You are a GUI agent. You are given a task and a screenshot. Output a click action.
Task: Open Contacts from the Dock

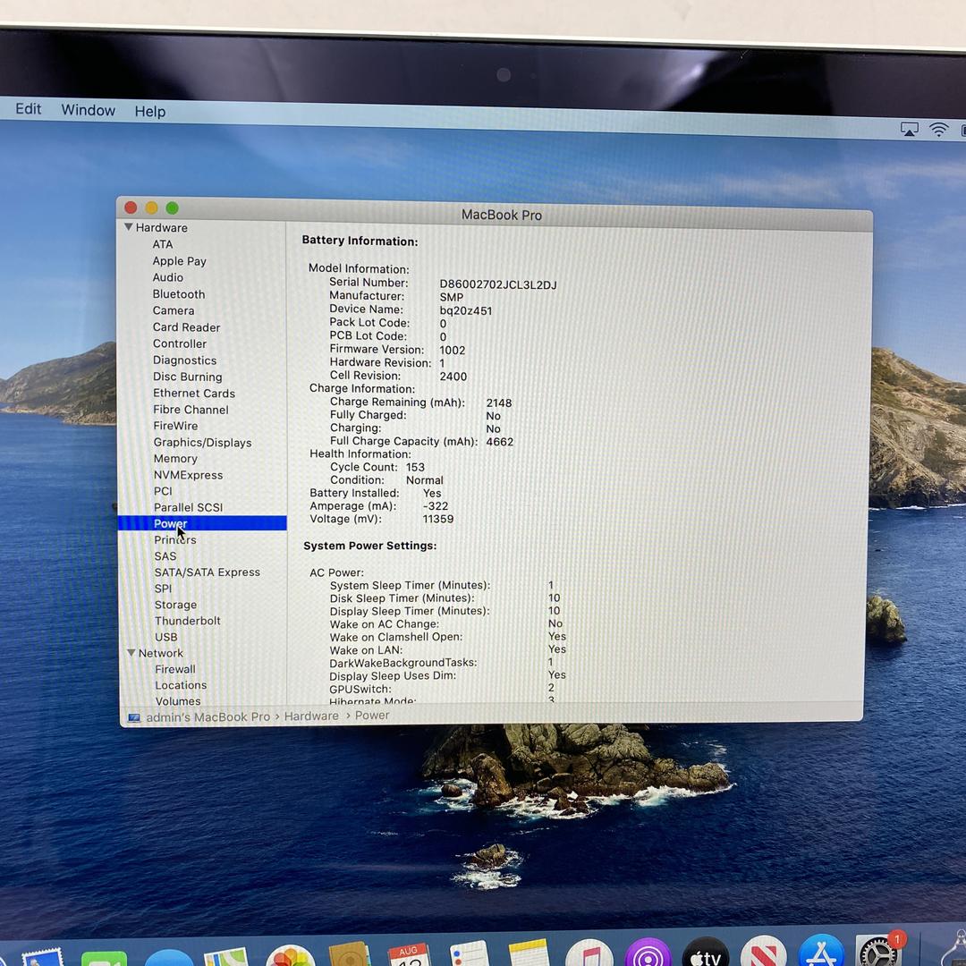(x=350, y=953)
